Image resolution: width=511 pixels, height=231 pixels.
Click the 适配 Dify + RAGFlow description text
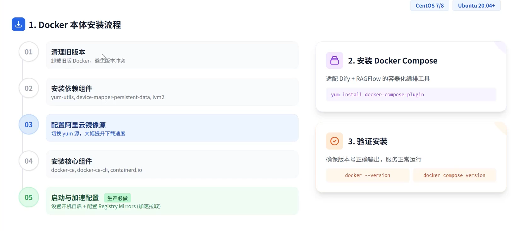tap(378, 79)
